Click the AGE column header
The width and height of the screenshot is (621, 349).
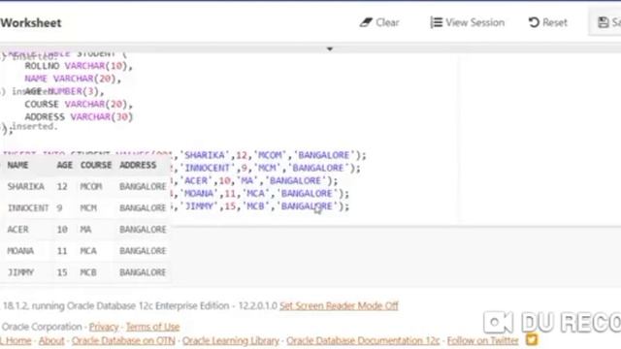(65, 165)
